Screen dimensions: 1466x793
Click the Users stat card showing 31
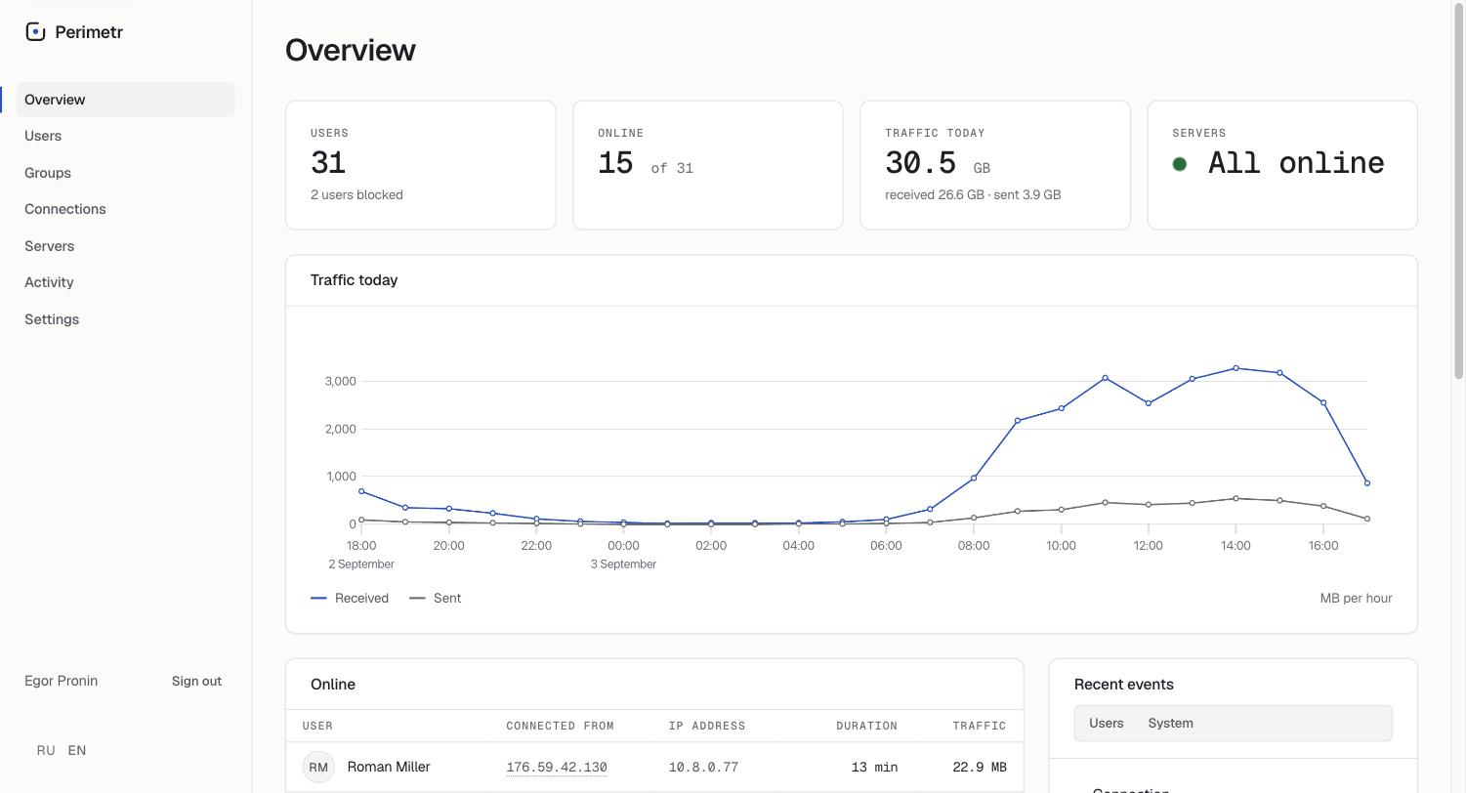click(421, 165)
